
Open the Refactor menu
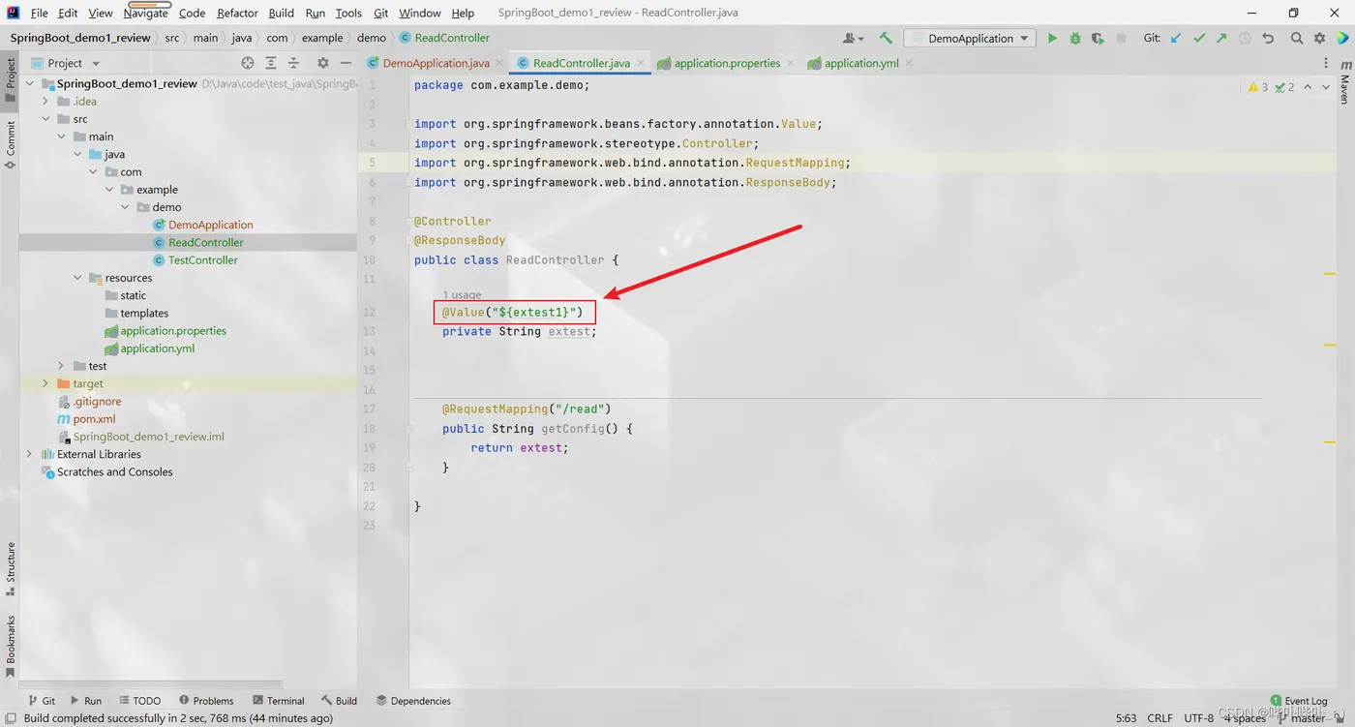coord(237,13)
